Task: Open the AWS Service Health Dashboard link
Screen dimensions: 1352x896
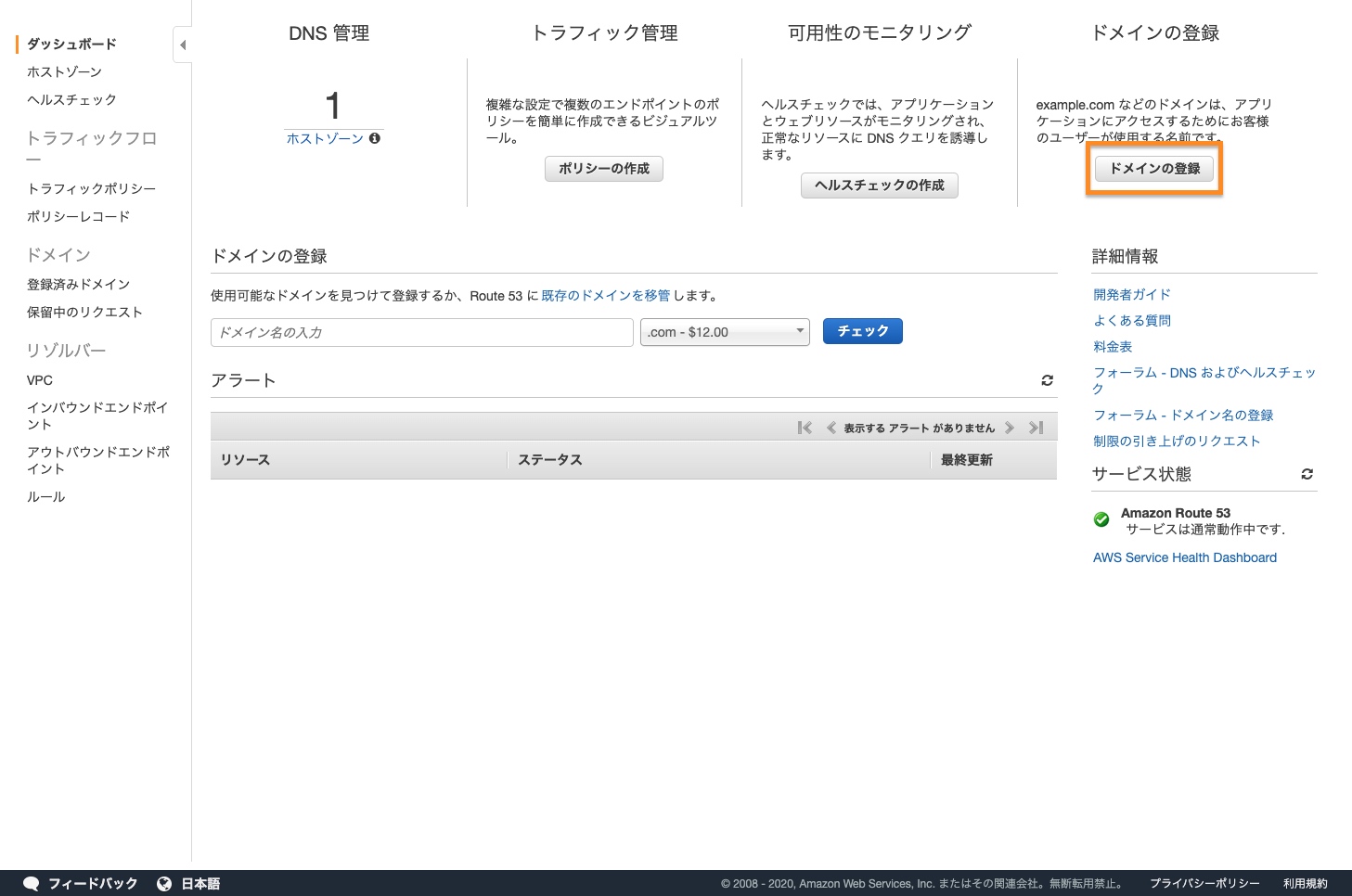Action: [1184, 557]
